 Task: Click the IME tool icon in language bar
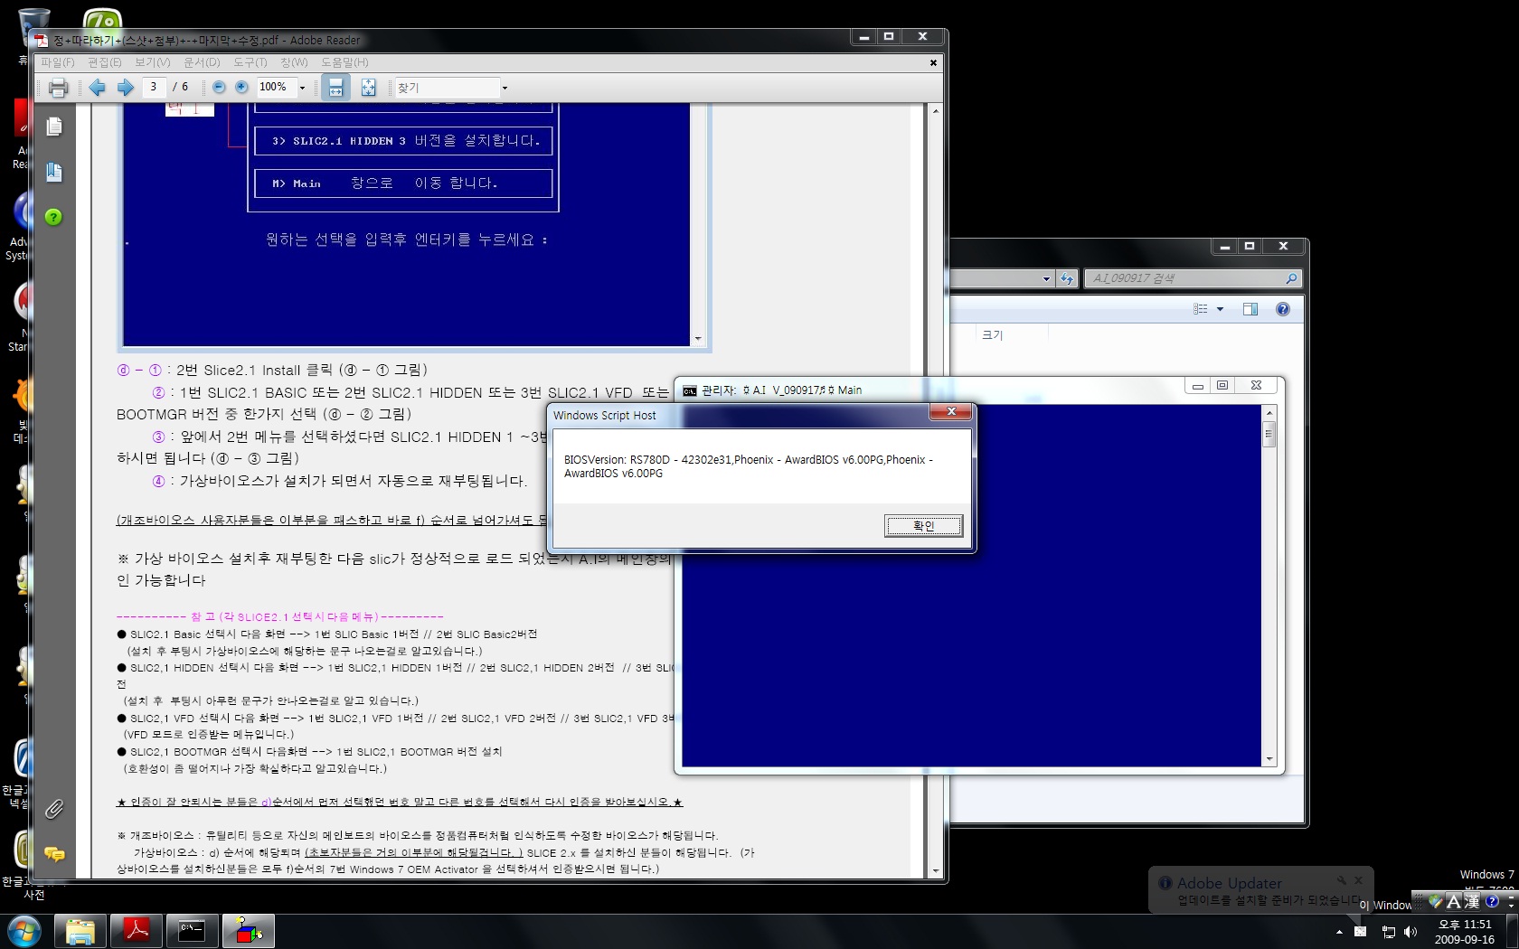[x=1435, y=901]
